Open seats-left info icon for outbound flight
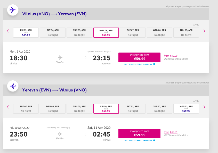Image resolution: width=218 pixels, height=153 pixels. (154, 64)
